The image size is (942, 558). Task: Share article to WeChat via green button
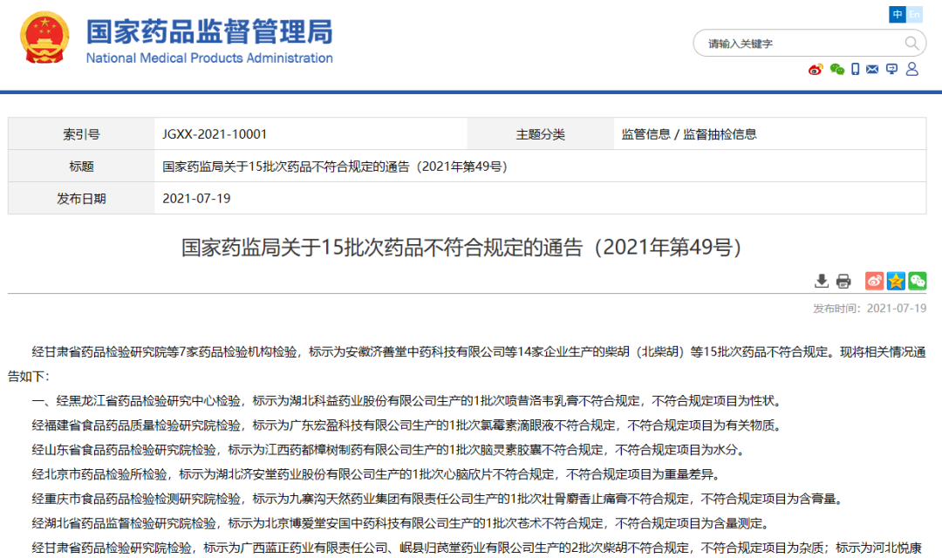coord(918,281)
